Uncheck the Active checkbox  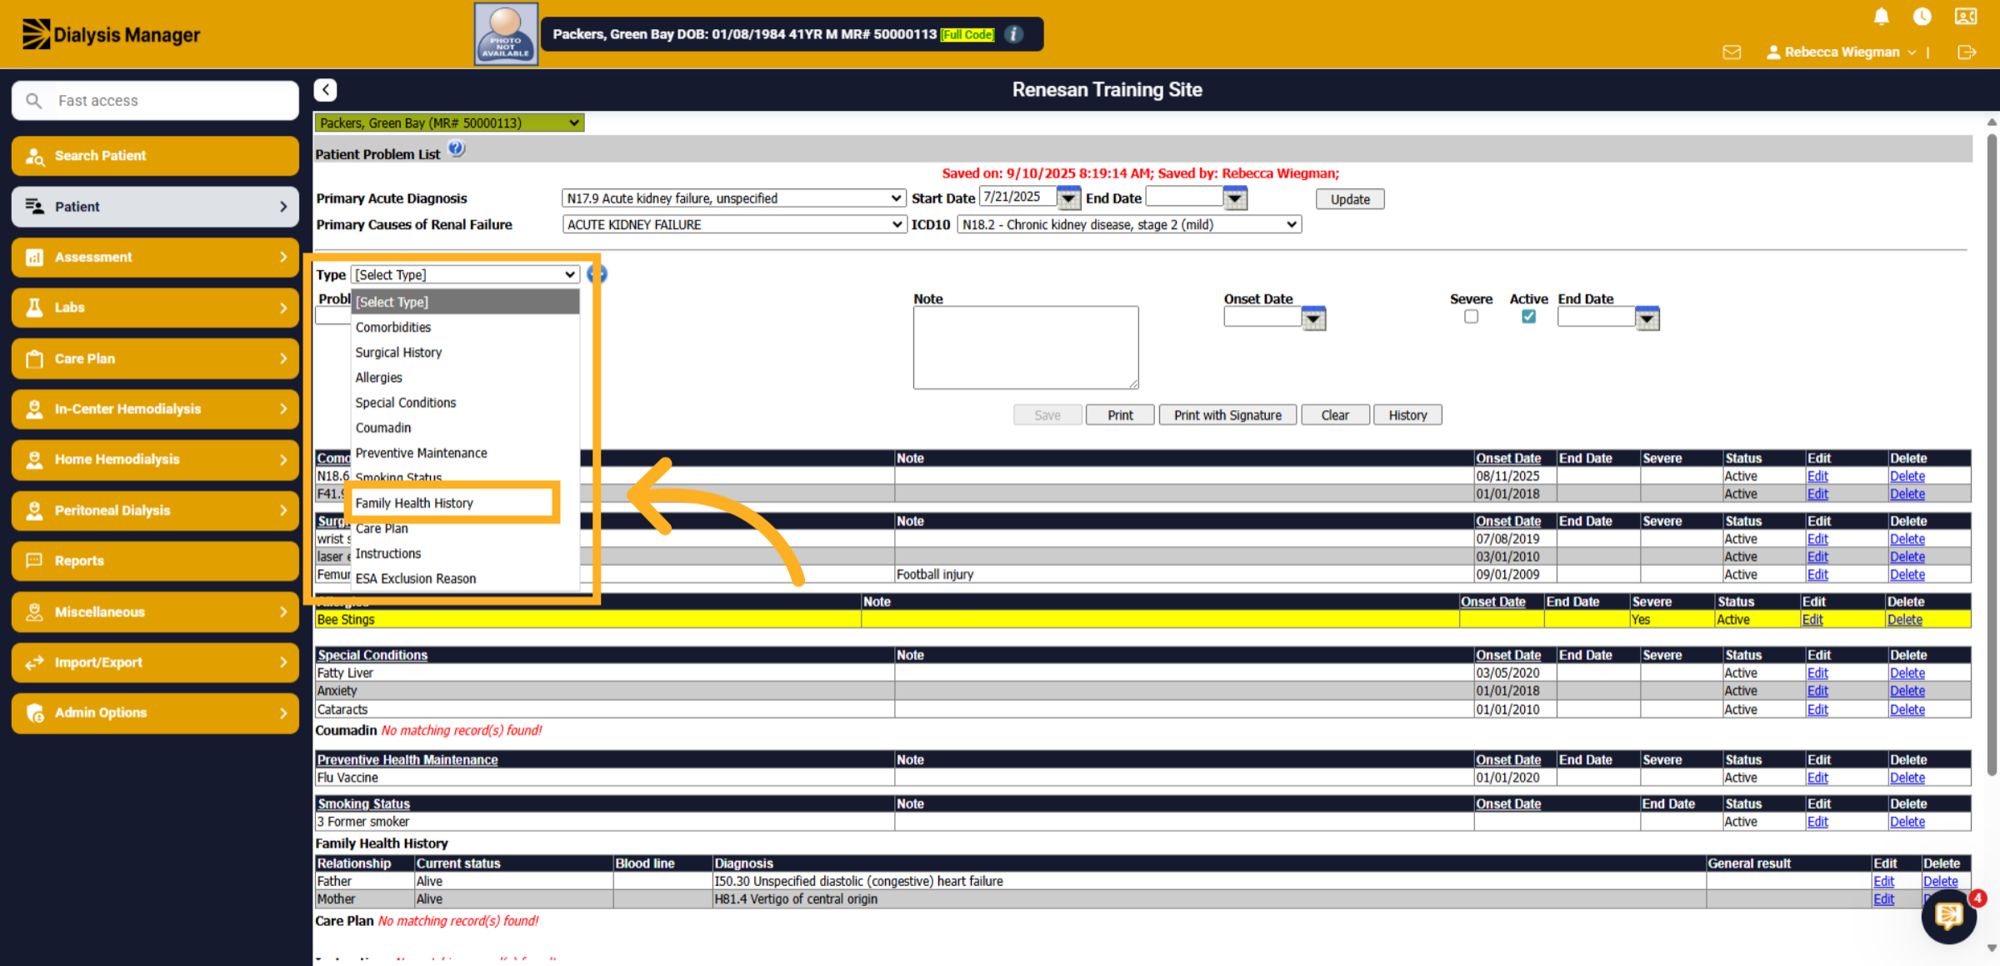click(1528, 317)
